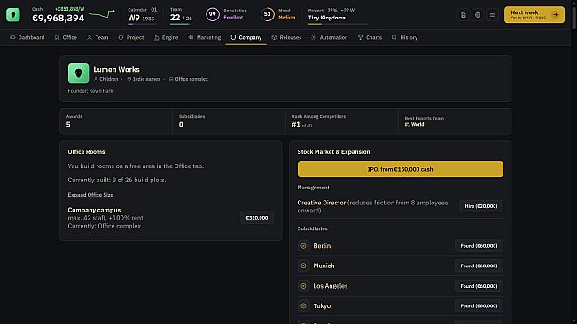577x324 pixels.
Task: Found the Berlin subsidiary
Action: point(479,246)
